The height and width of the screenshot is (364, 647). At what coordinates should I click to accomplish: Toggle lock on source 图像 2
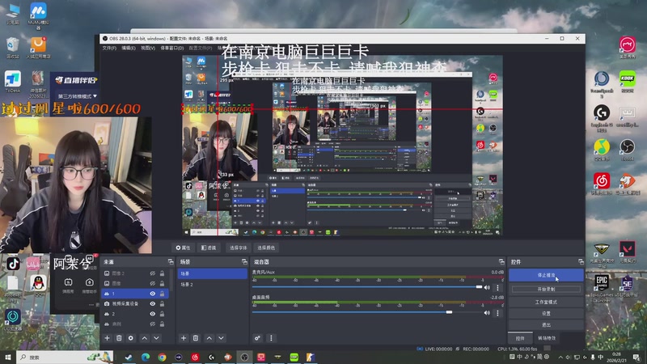(163, 273)
